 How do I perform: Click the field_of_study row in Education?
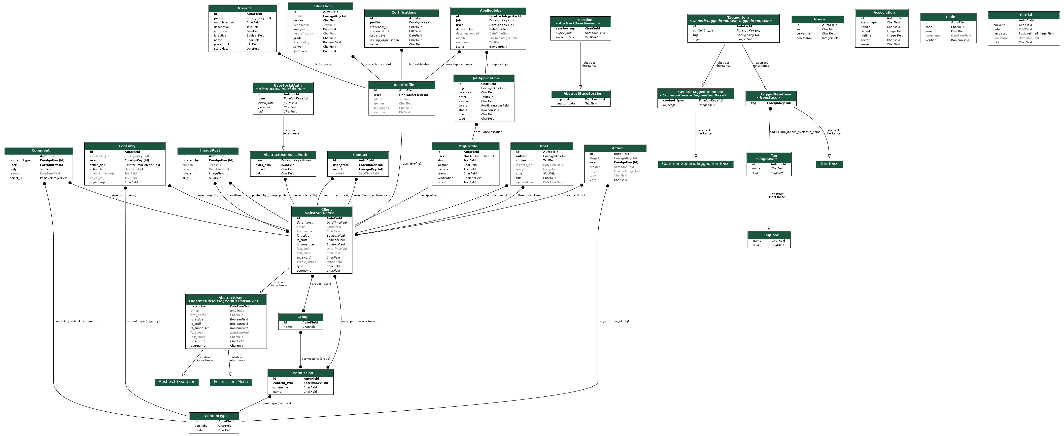click(321, 34)
